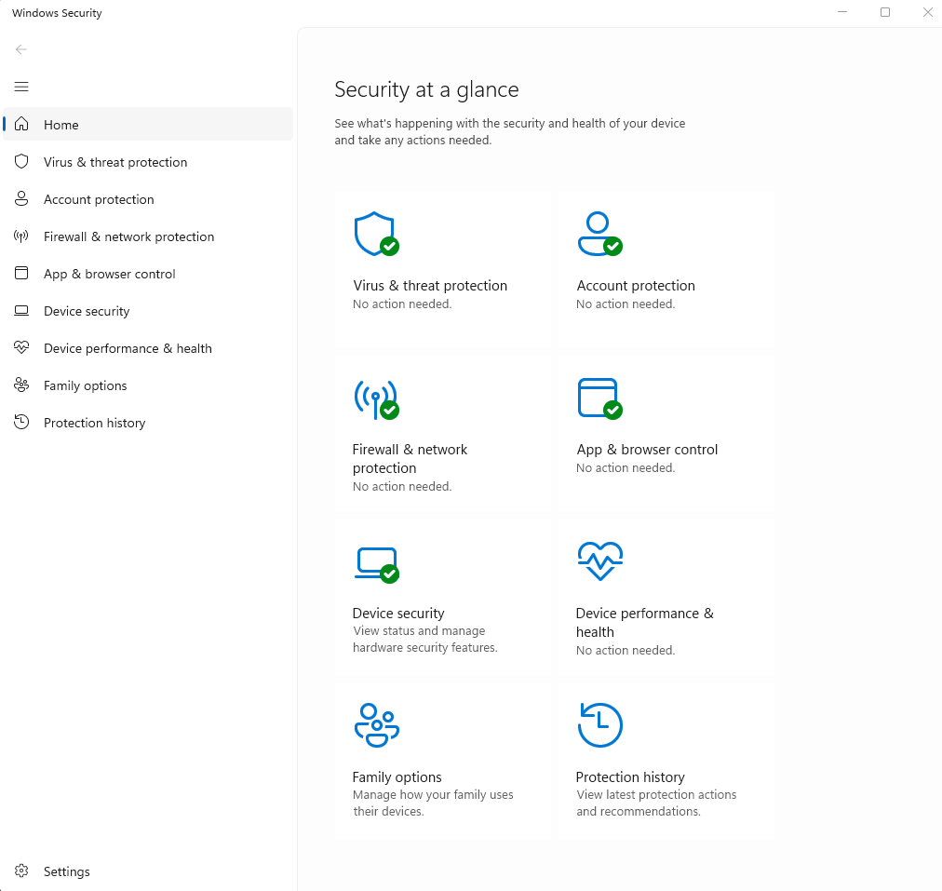
Task: Open the large Firewall antenna tile icon
Action: point(376,399)
